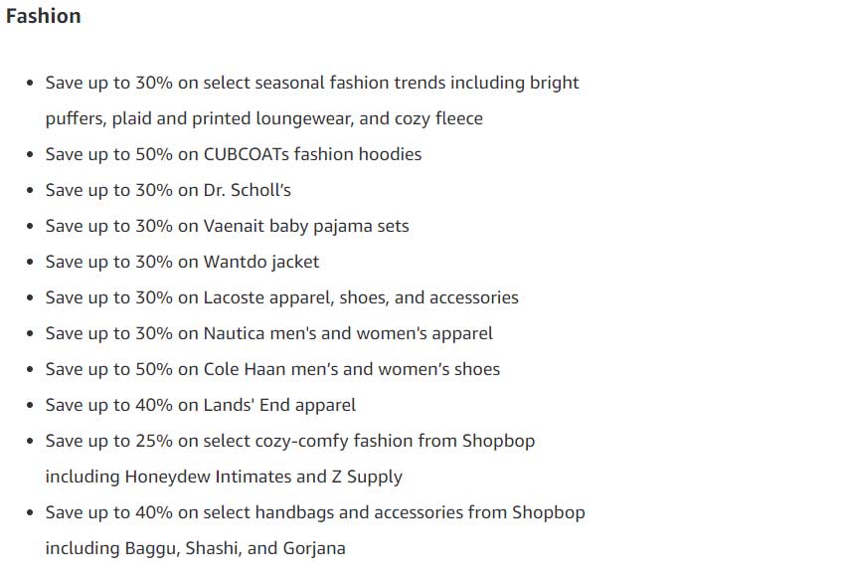Click the Wantdo jacket deal line
Screen dimensions: 845x582
(182, 262)
